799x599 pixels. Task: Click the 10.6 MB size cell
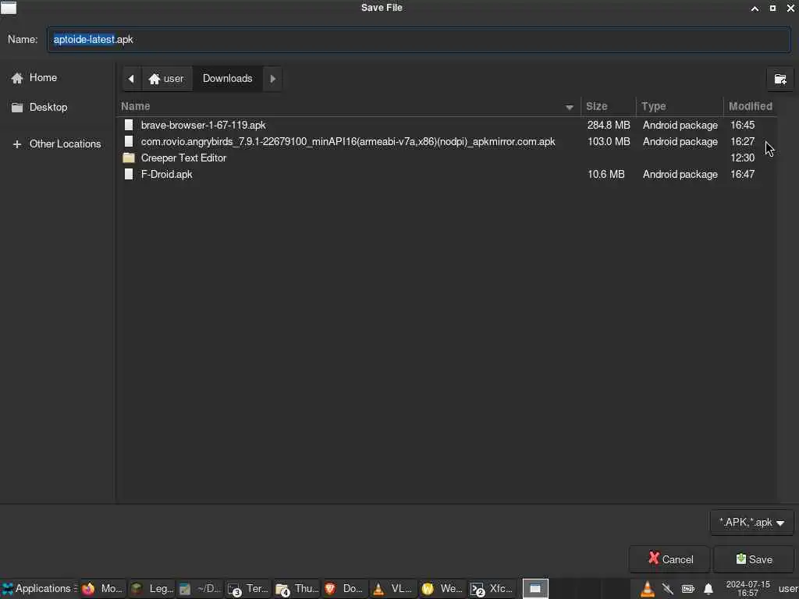pyautogui.click(x=605, y=174)
